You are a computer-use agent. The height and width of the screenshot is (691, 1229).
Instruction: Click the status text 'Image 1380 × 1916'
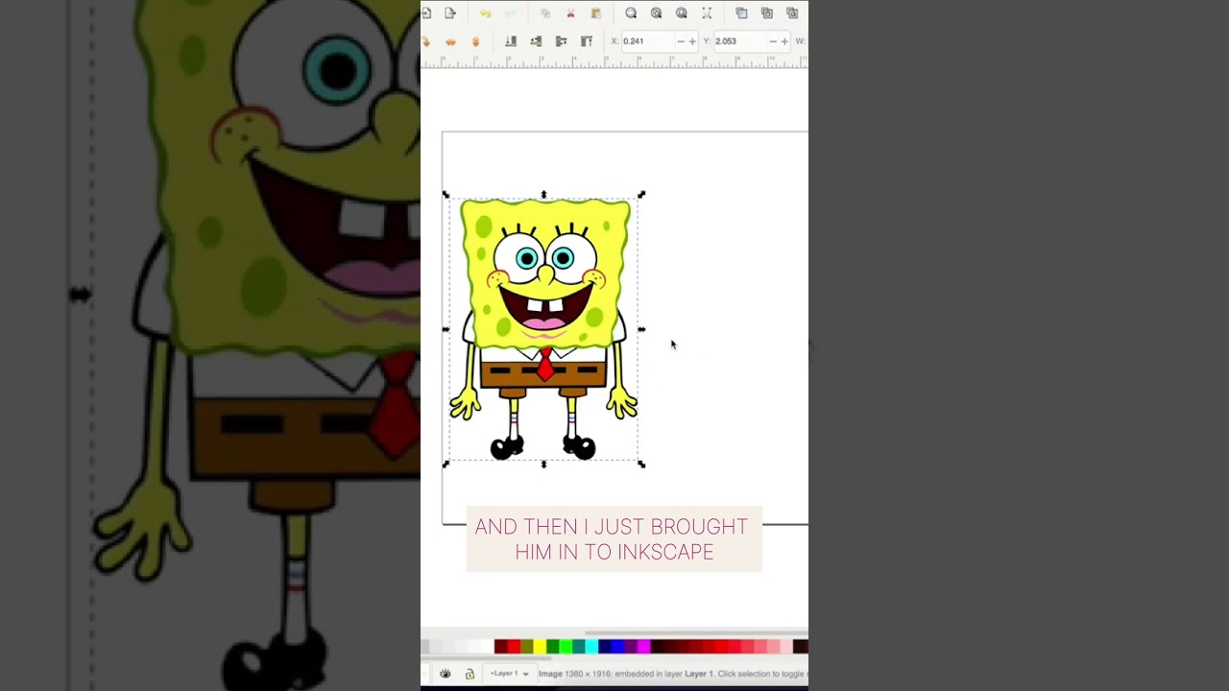pos(575,674)
